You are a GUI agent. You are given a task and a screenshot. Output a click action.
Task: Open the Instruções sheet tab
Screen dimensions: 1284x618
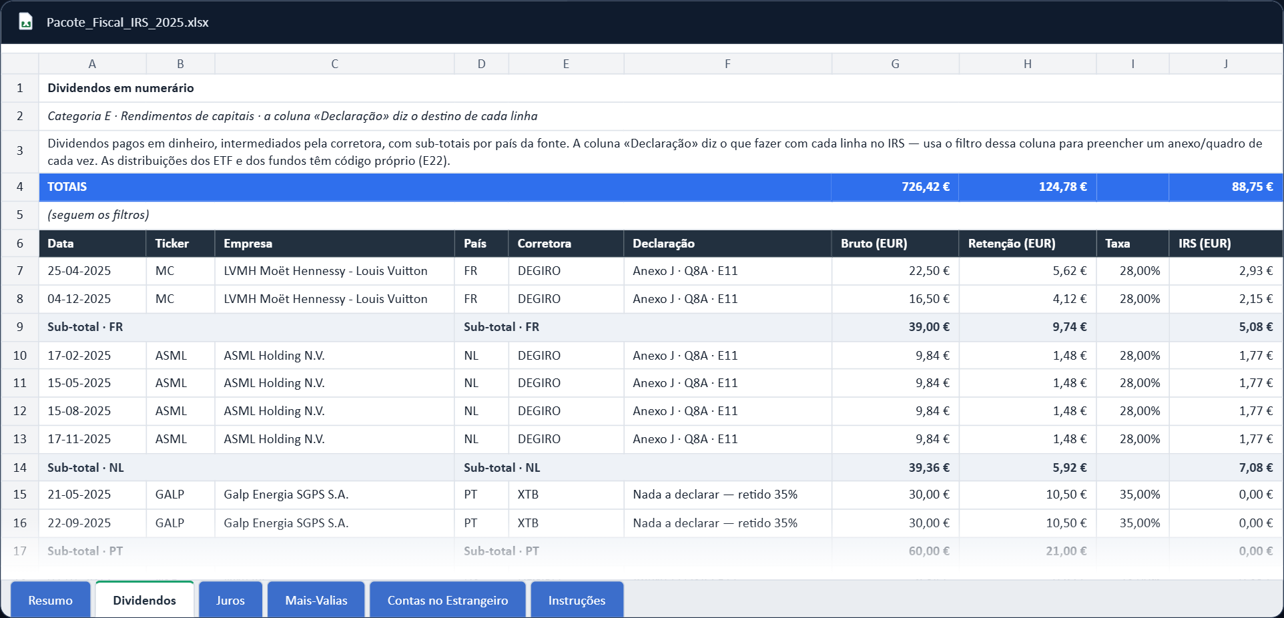coord(577,600)
